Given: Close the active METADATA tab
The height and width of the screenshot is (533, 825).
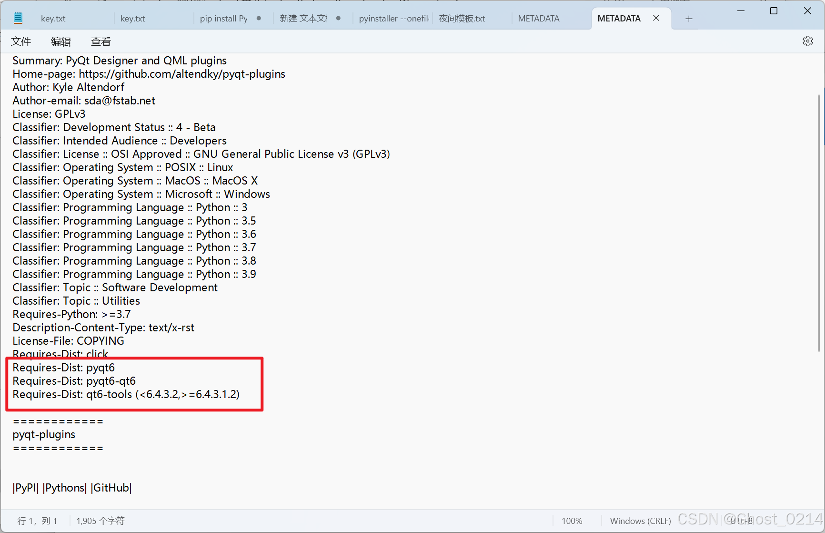Looking at the screenshot, I should (656, 18).
